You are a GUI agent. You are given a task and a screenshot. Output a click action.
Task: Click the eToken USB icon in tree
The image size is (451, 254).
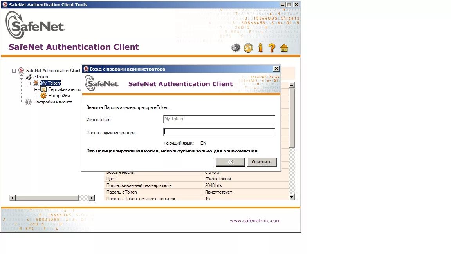(29, 77)
